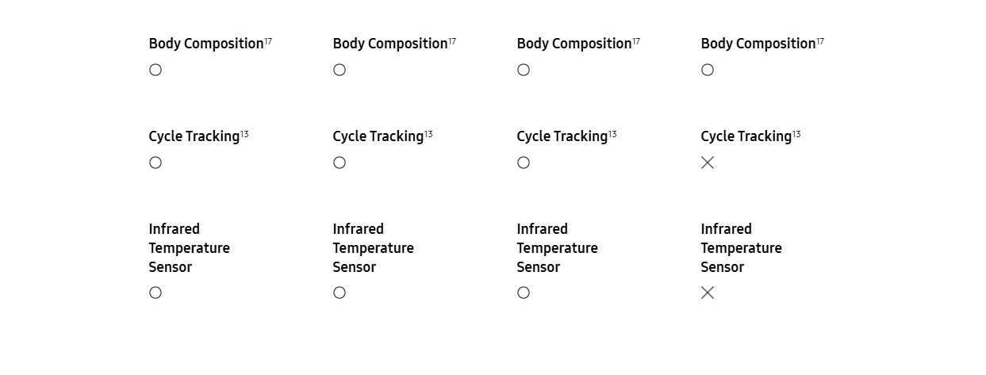Click the circle under third-column Body Composition
The height and width of the screenshot is (375, 986).
point(524,70)
